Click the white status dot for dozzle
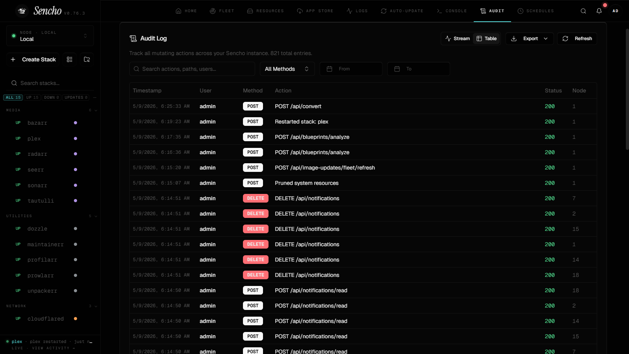The image size is (629, 354). point(75,229)
